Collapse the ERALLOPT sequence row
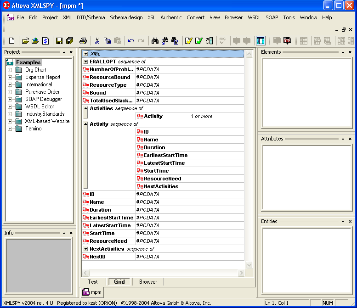Viewport: 357px width, 308px height. [85, 62]
